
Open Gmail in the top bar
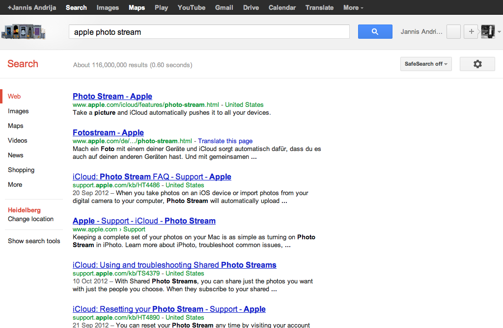[x=224, y=8]
